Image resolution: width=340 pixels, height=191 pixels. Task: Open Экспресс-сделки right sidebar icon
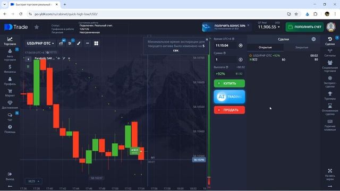point(330,82)
